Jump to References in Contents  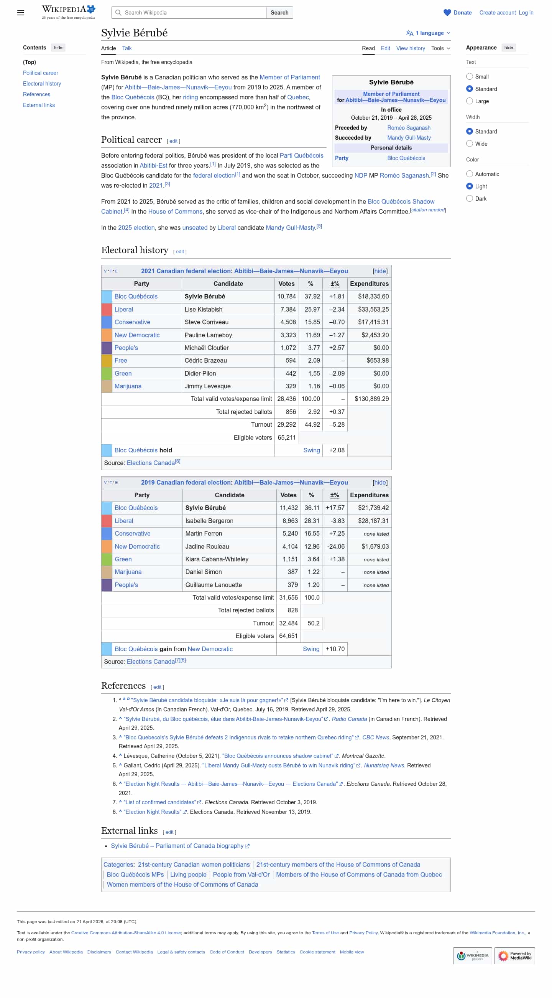point(36,94)
